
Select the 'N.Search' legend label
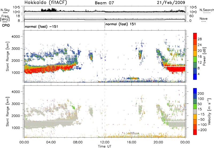click(207, 10)
